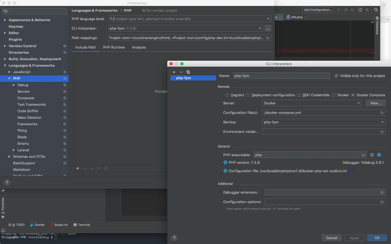Expand the Debug node under PHP
The width and height of the screenshot is (391, 244).
14,85
